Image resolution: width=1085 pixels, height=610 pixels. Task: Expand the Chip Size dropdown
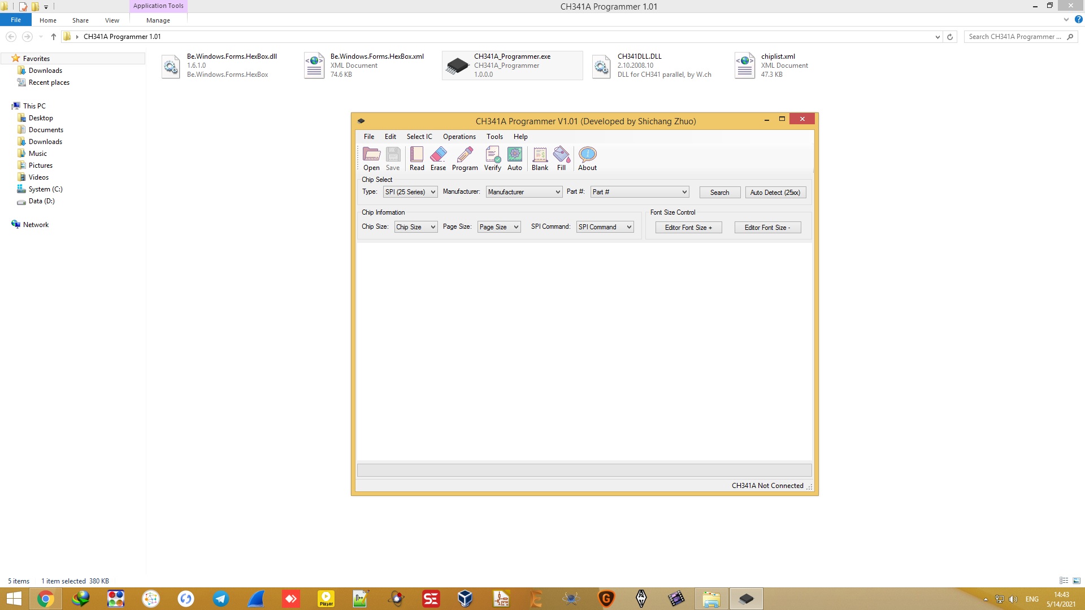[416, 227]
